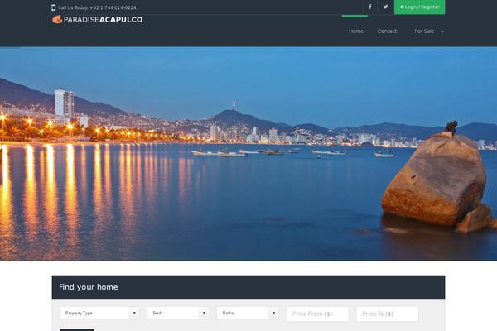The width and height of the screenshot is (497, 331).
Task: Open the Contact page
Action: point(387,31)
